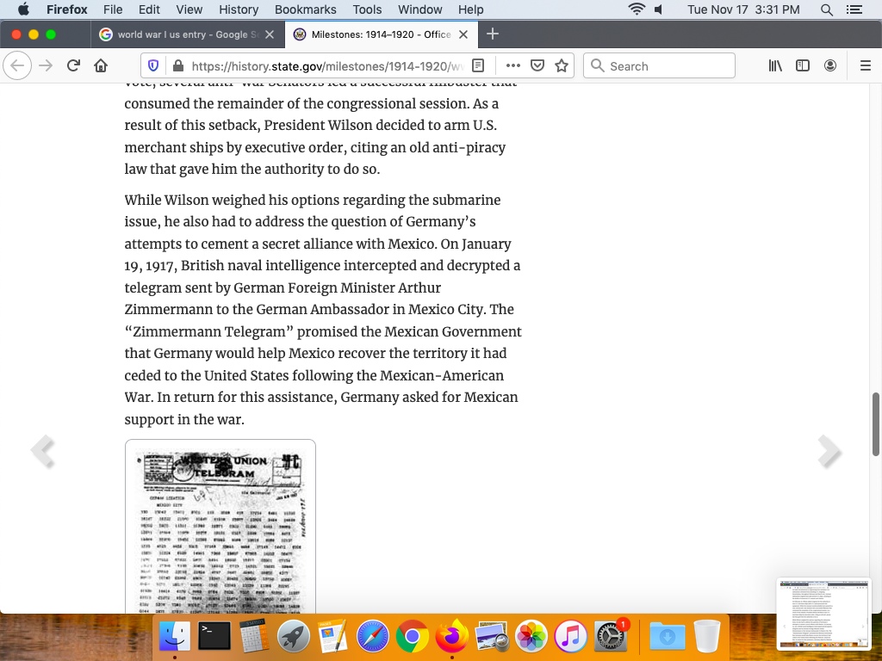
Task: Open the Zimmermann telegram image
Action: click(220, 527)
